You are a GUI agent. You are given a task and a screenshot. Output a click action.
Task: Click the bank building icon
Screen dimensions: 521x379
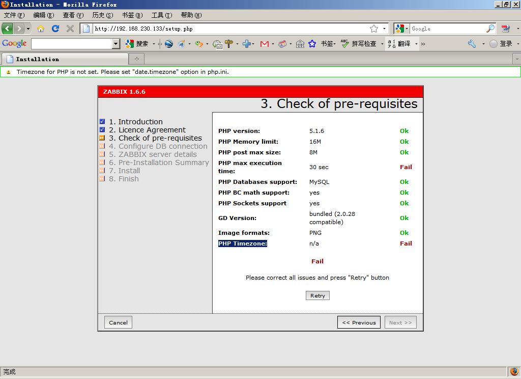coord(300,44)
